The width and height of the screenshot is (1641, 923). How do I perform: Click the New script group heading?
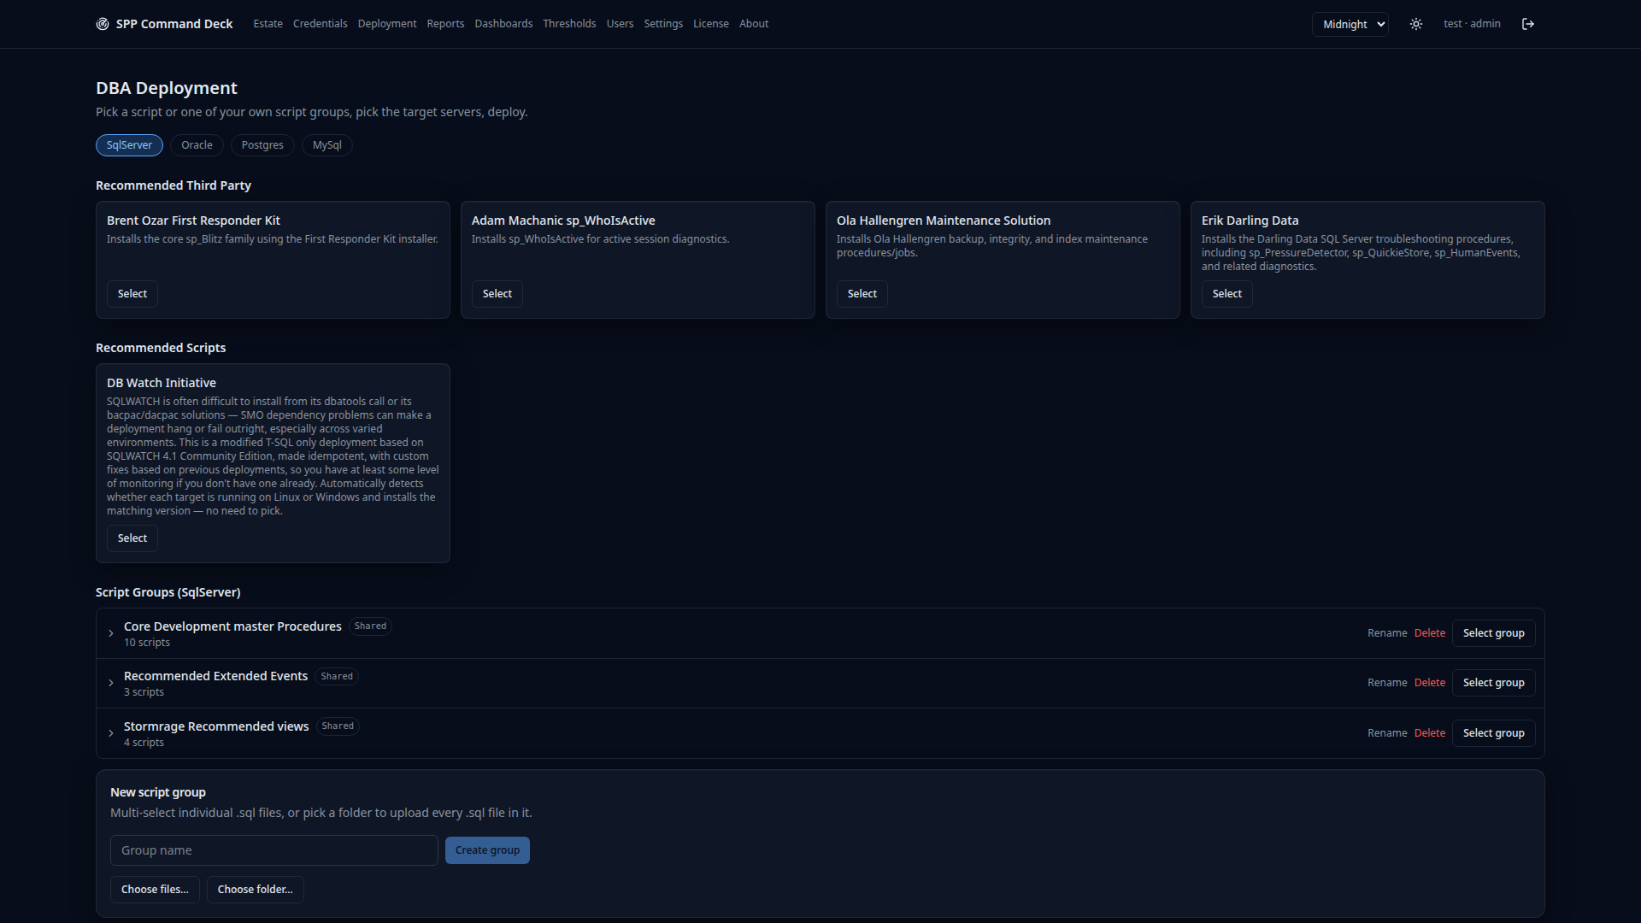(158, 792)
